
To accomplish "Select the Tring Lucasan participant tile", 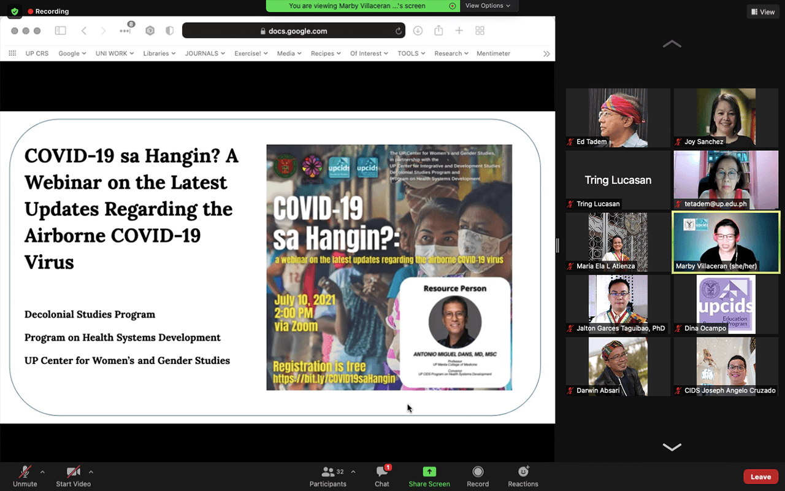I will point(618,180).
